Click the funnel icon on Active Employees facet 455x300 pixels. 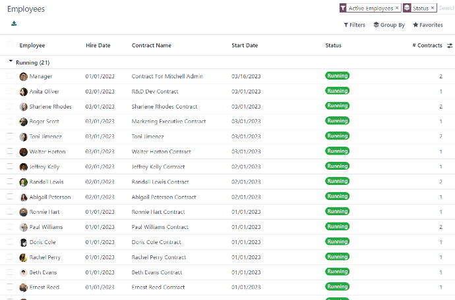[x=344, y=9]
